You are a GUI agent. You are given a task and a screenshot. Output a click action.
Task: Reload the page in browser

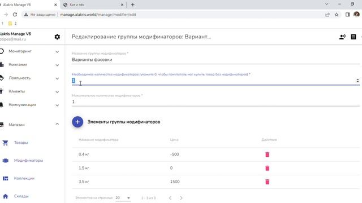coord(15,15)
